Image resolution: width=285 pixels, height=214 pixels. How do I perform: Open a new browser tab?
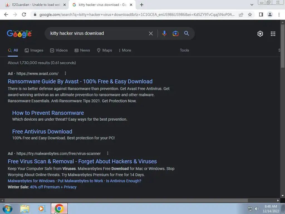142,5
